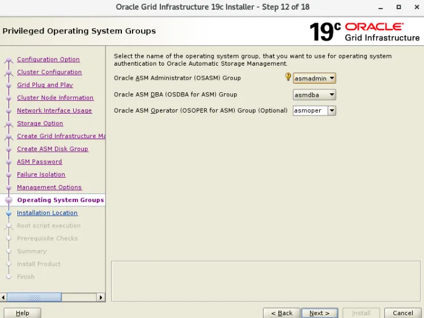Click the Oracle ASM Operator Group label

pos(201,110)
